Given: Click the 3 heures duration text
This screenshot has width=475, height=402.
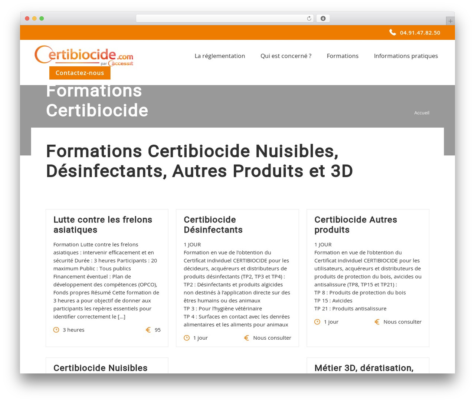Looking at the screenshot, I should click(73, 330).
